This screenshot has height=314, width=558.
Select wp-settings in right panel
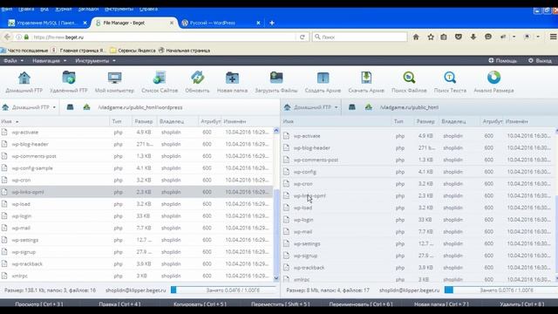click(x=418, y=243)
